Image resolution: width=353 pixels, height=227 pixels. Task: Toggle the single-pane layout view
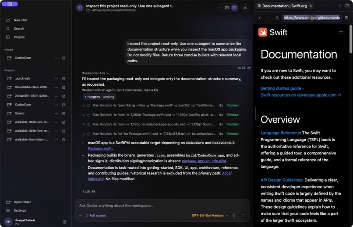(x=227, y=8)
